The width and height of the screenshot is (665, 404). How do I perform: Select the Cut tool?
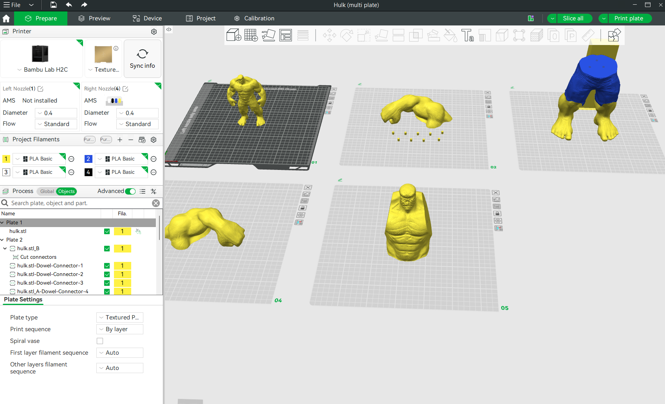398,35
